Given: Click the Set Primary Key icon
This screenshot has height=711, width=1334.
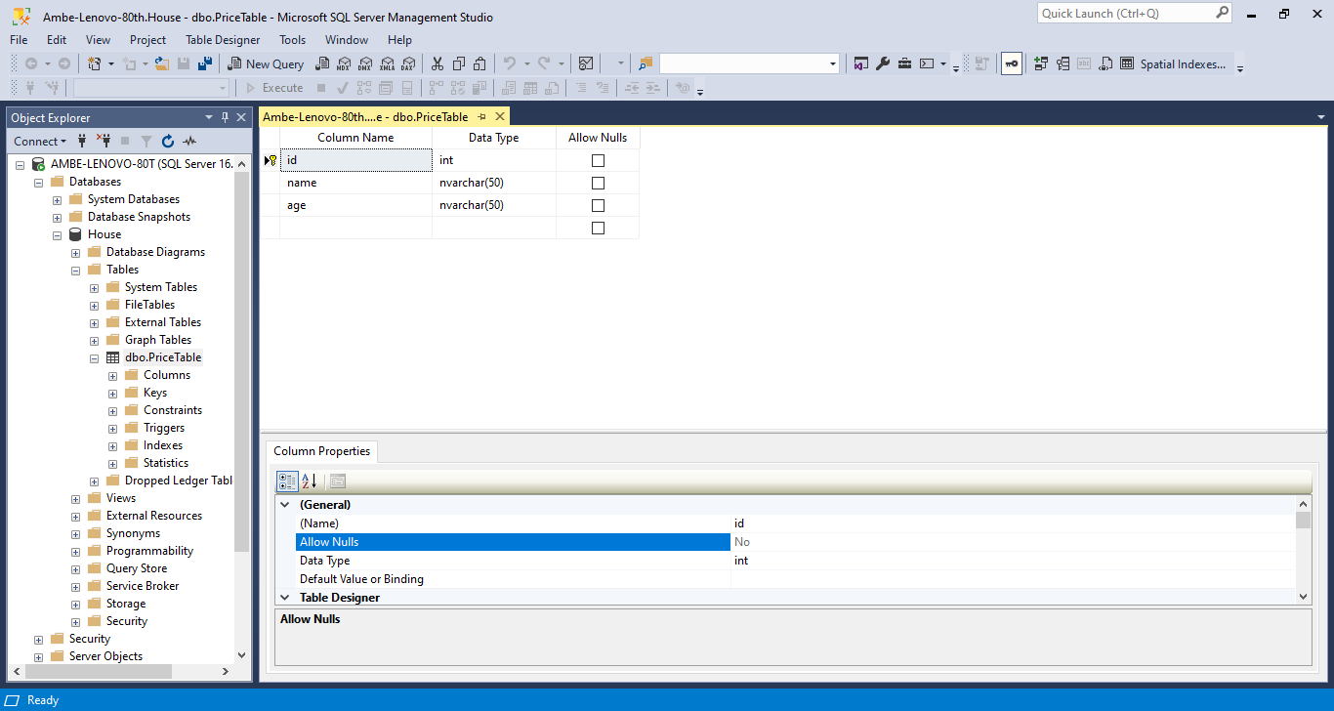Looking at the screenshot, I should click(x=1012, y=63).
